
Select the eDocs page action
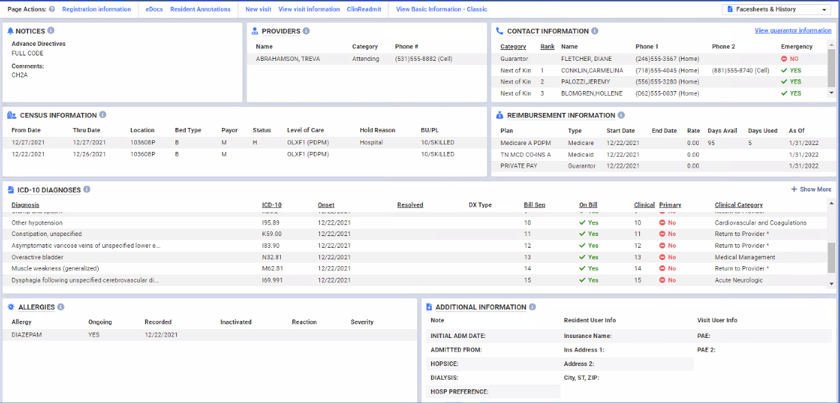pos(154,10)
